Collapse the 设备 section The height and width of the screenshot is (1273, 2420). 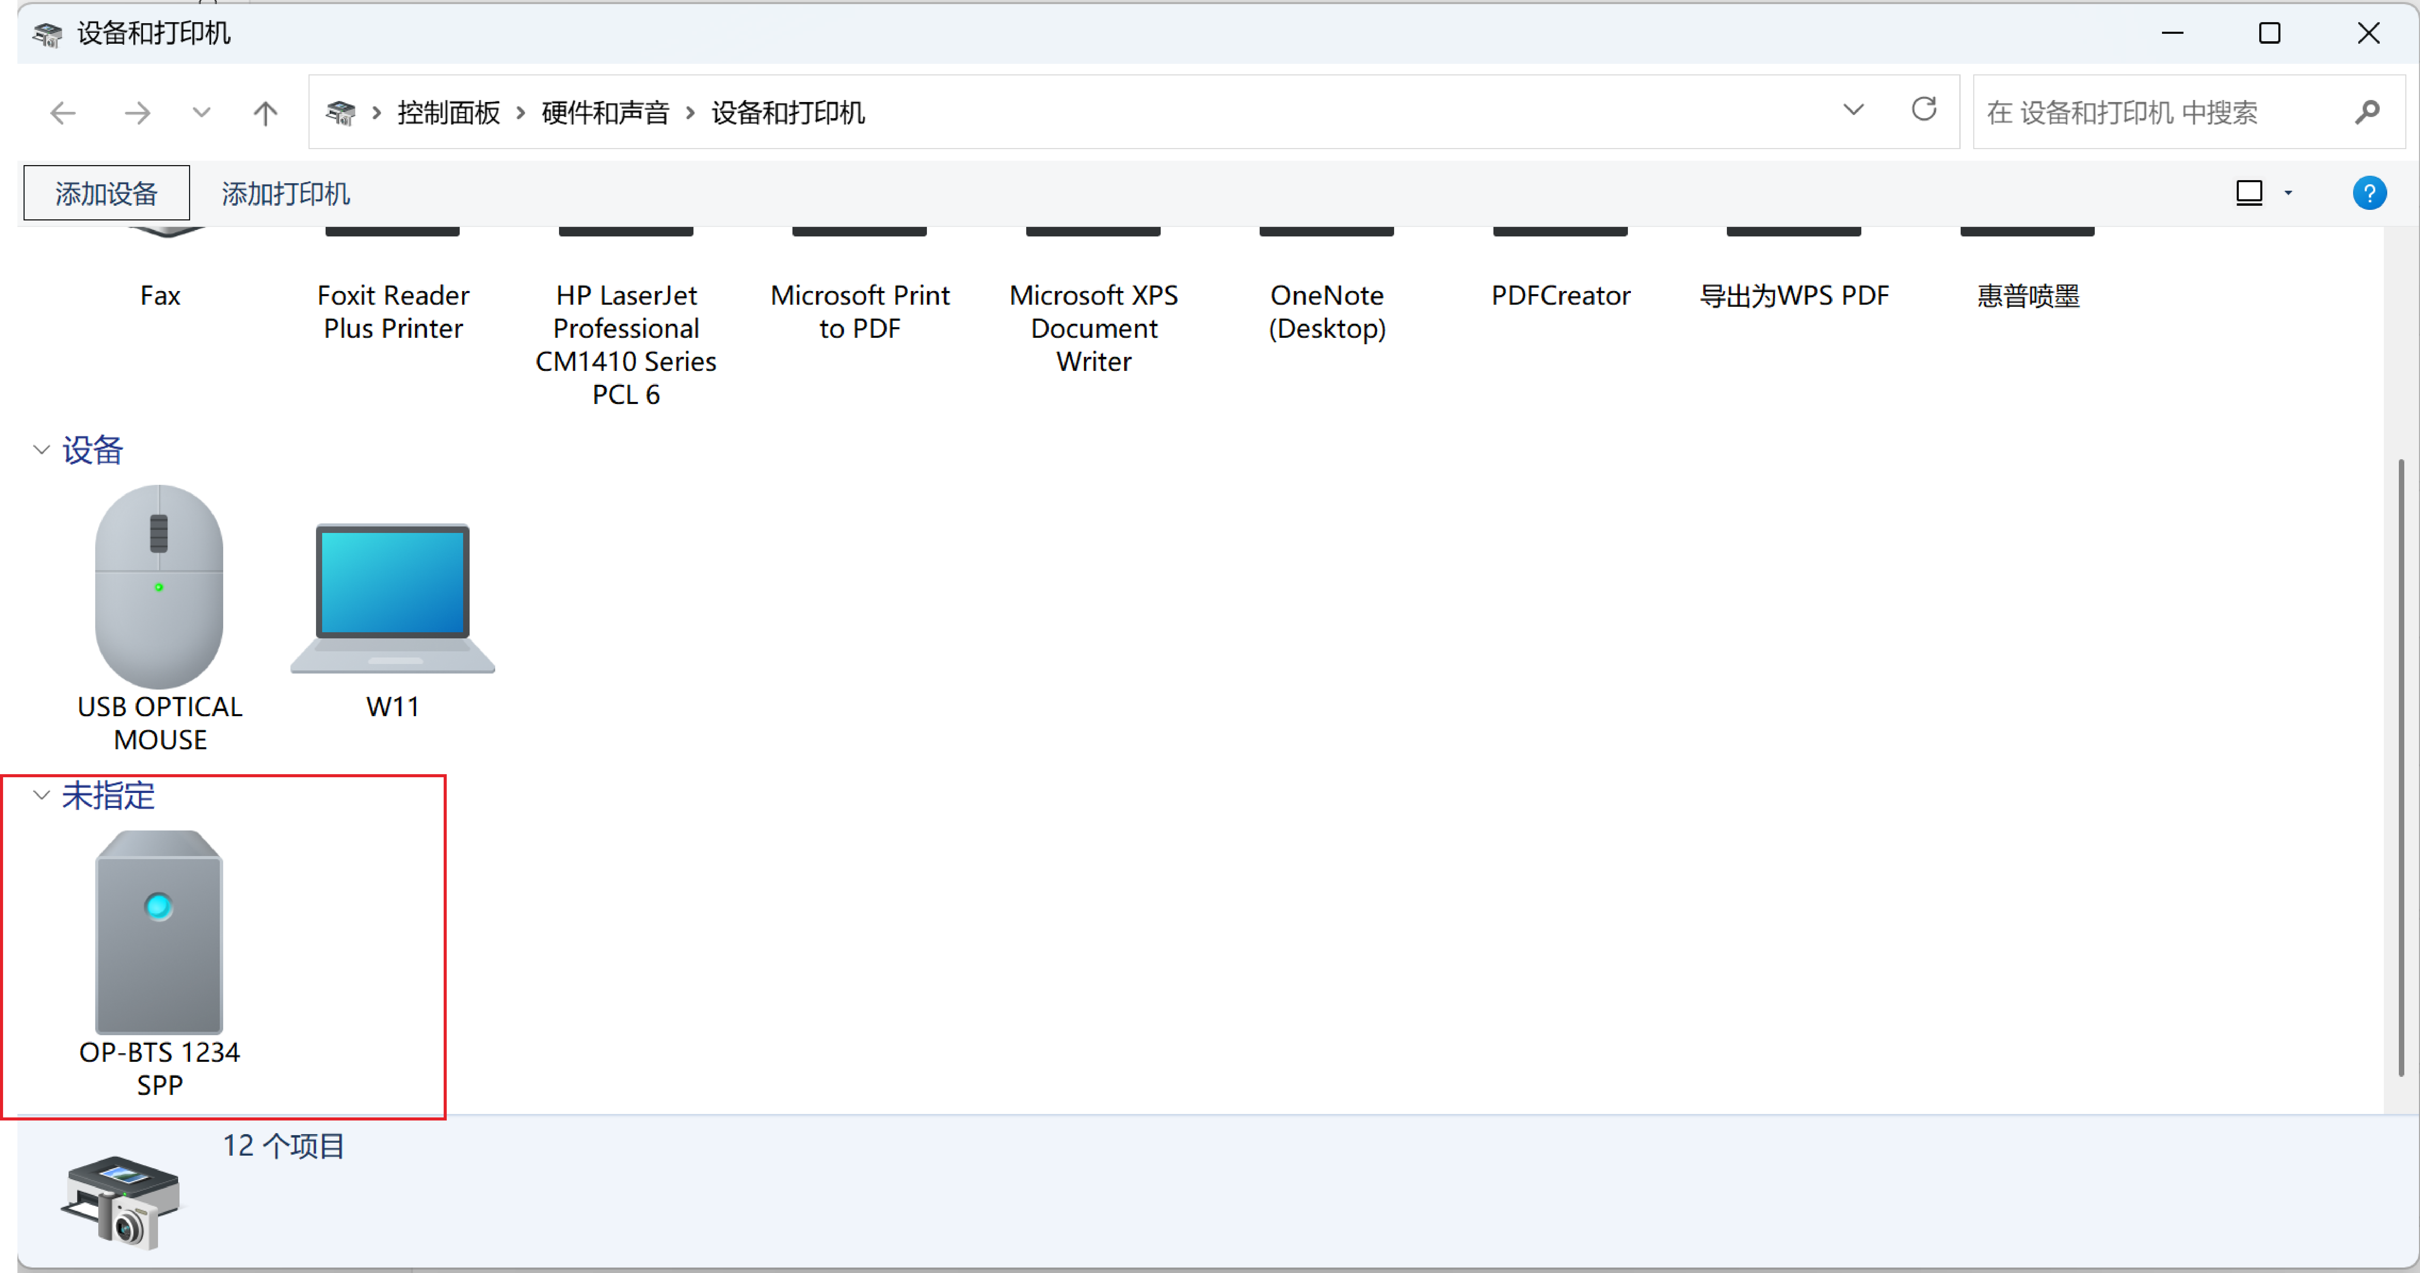41,450
